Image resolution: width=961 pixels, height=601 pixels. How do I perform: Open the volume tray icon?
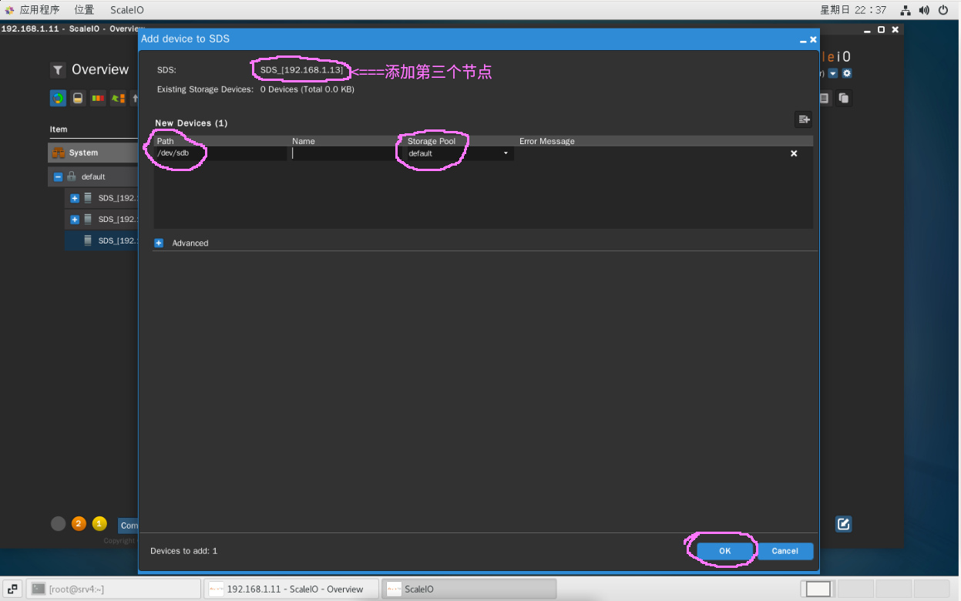click(924, 10)
